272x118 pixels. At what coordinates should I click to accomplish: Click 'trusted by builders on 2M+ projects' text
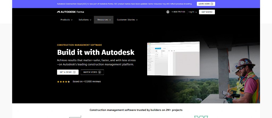(159, 110)
